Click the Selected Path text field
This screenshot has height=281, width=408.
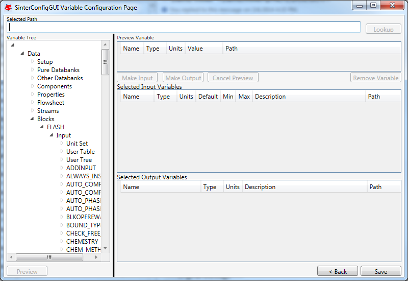click(184, 28)
